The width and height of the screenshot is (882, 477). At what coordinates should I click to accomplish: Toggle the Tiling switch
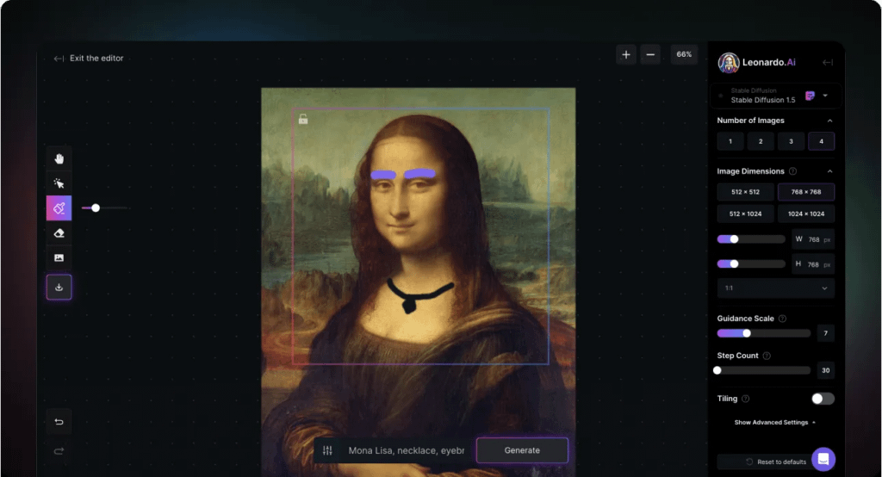[823, 399]
